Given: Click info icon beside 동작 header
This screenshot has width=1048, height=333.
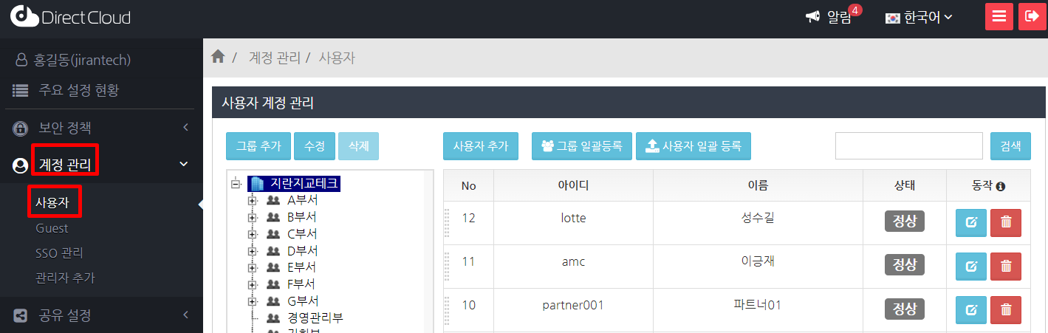Looking at the screenshot, I should 1001,186.
